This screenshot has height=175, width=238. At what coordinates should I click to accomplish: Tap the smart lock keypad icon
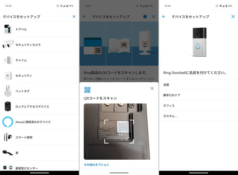(x=8, y=106)
